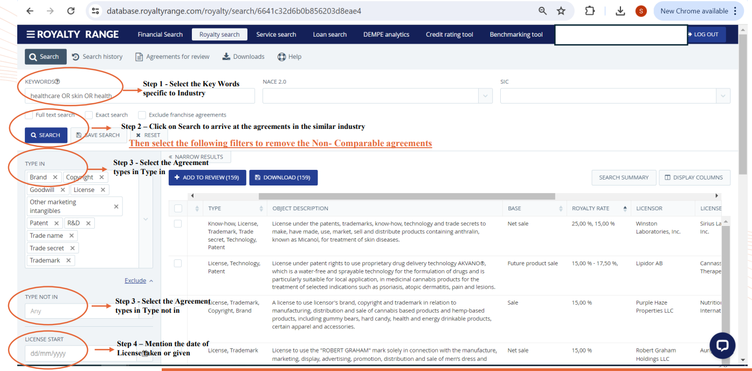752x371 pixels.
Task: Remove the Patent filter tag
Action: coord(55,223)
